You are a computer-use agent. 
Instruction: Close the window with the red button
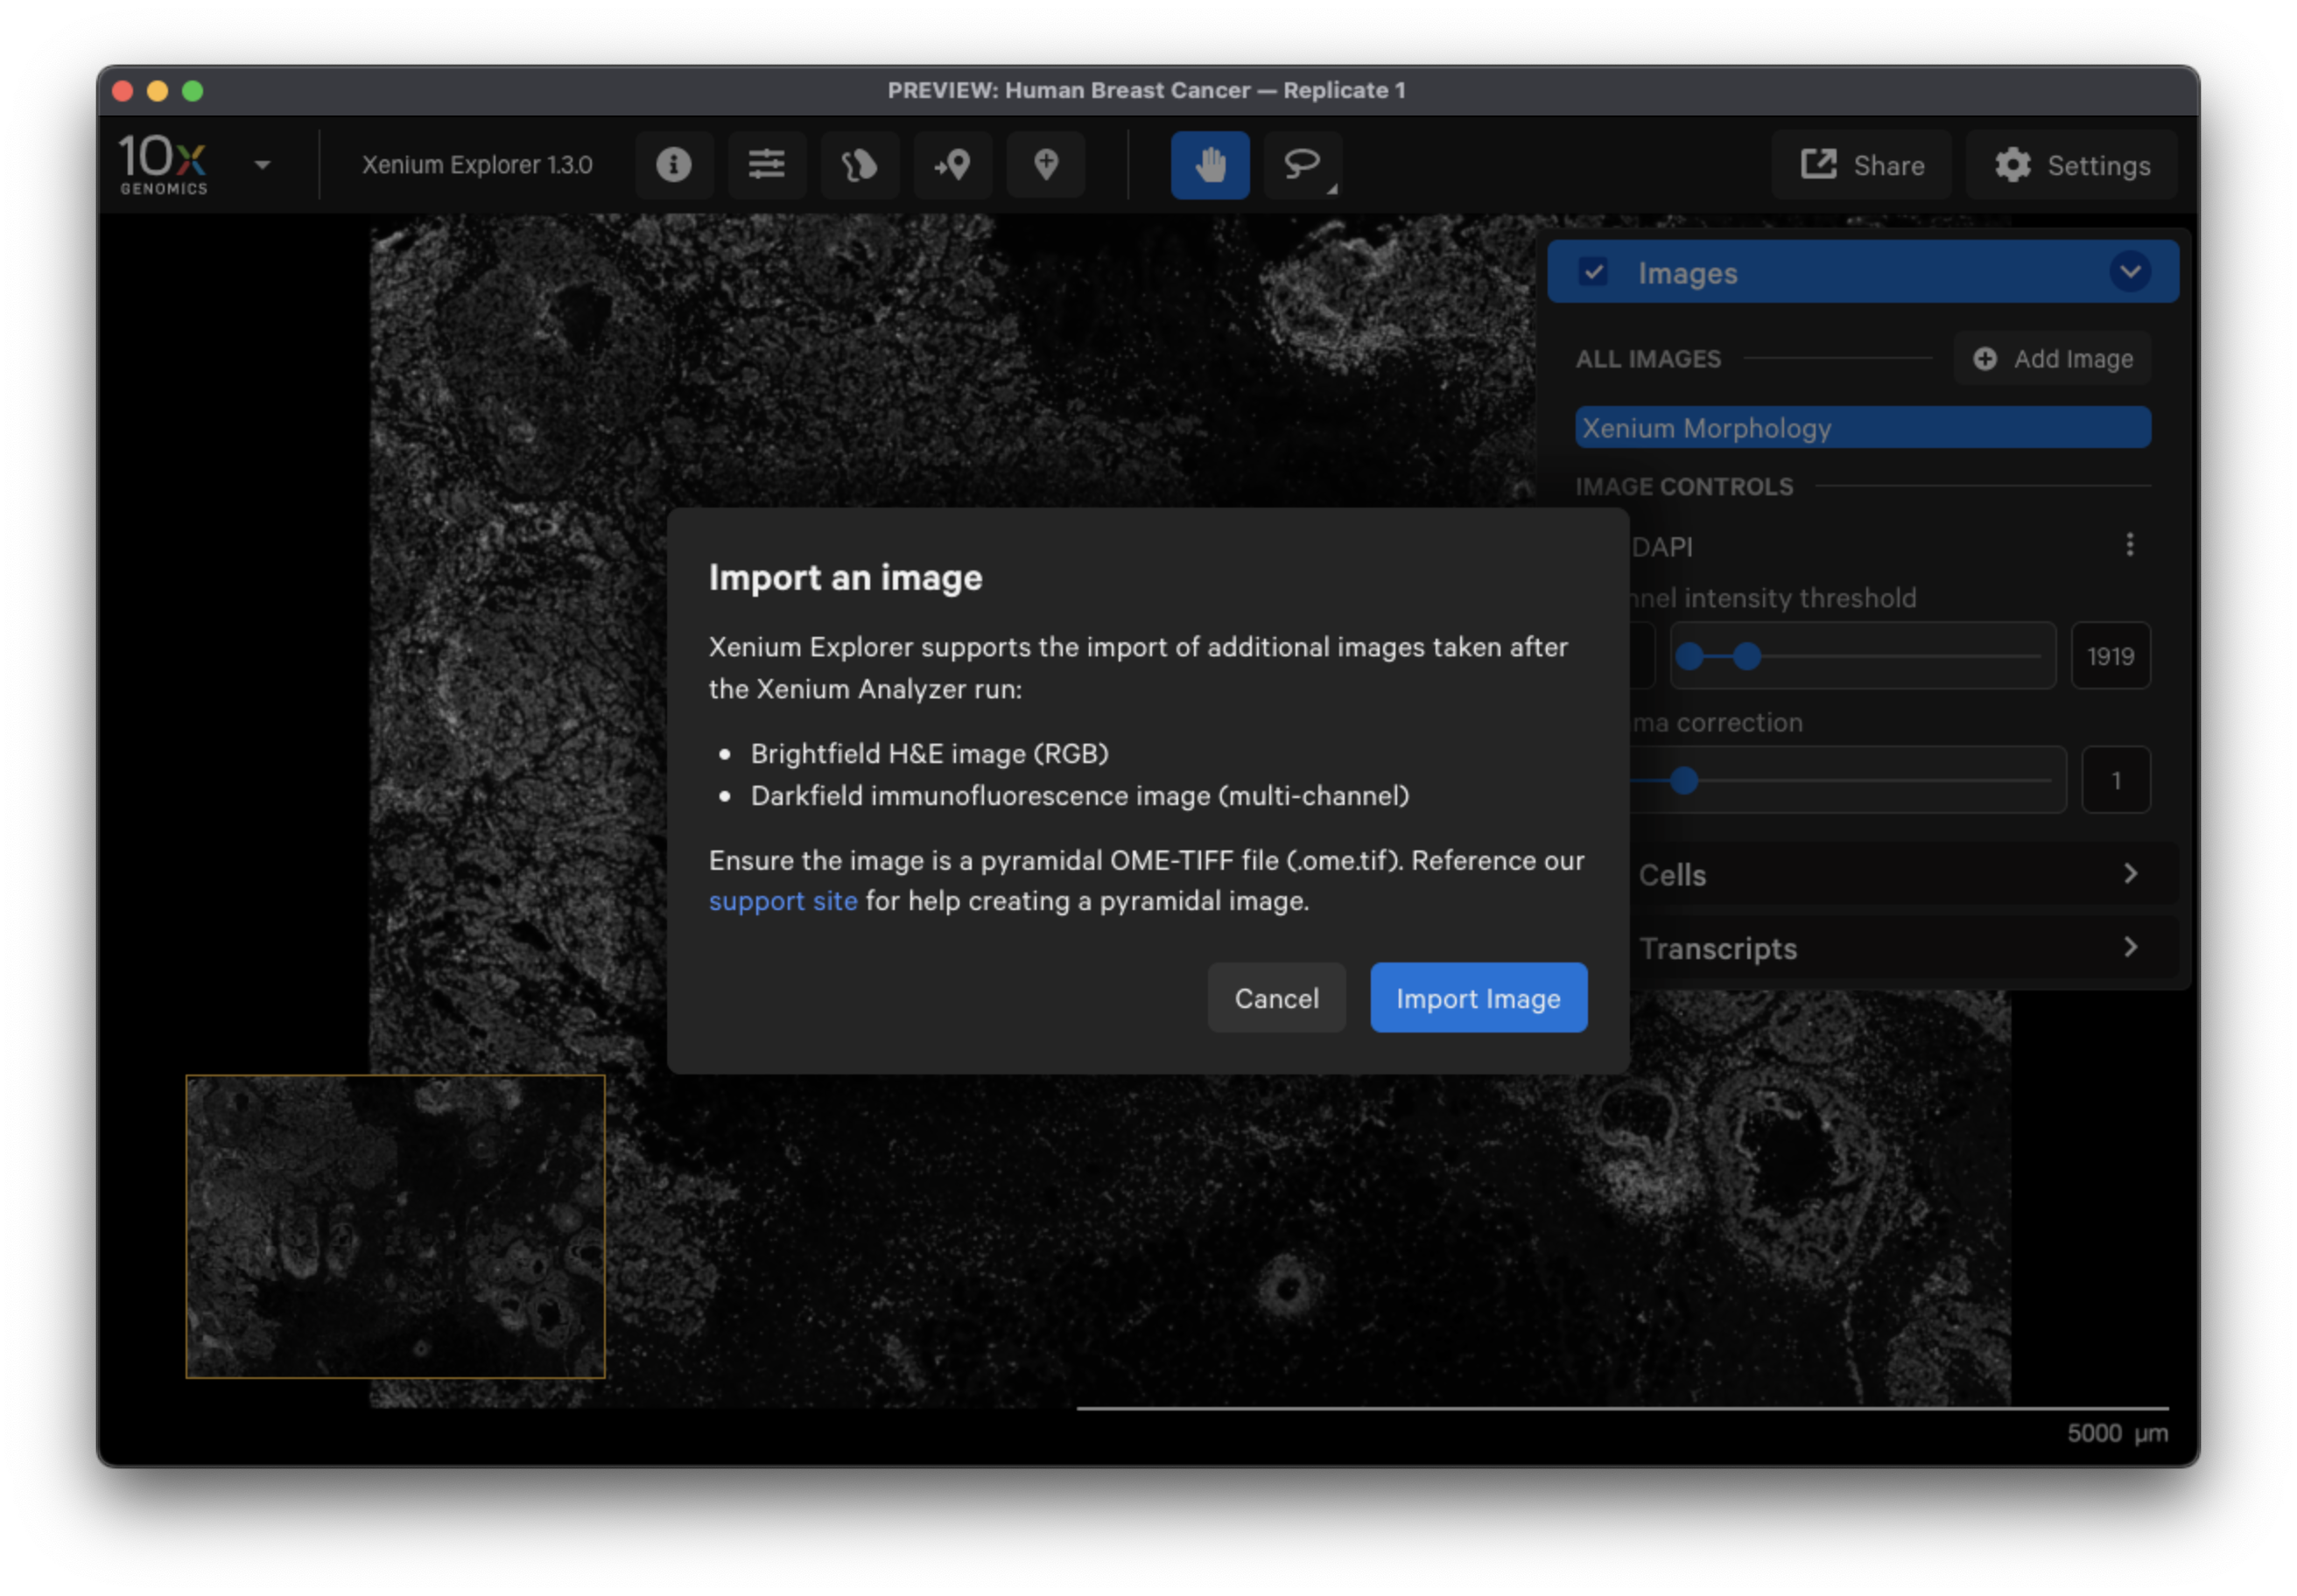tap(122, 91)
